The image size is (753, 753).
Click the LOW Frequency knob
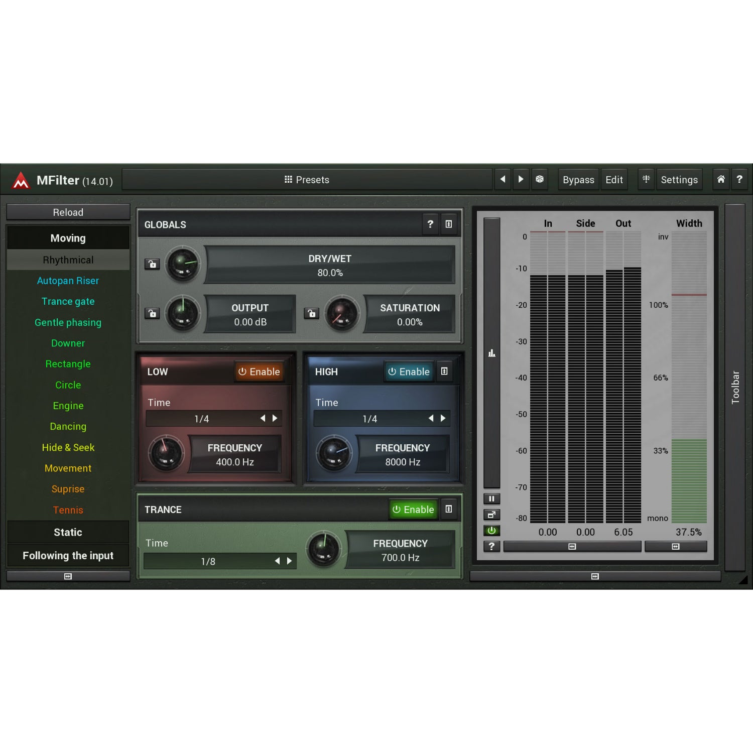[166, 453]
